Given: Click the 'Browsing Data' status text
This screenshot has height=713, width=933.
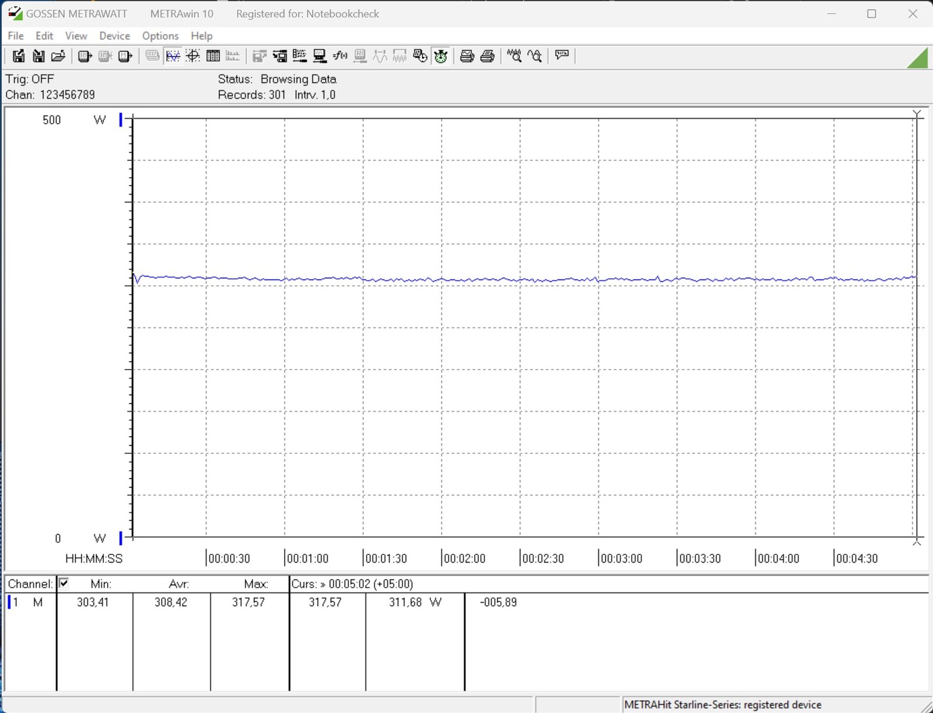Looking at the screenshot, I should point(298,79).
